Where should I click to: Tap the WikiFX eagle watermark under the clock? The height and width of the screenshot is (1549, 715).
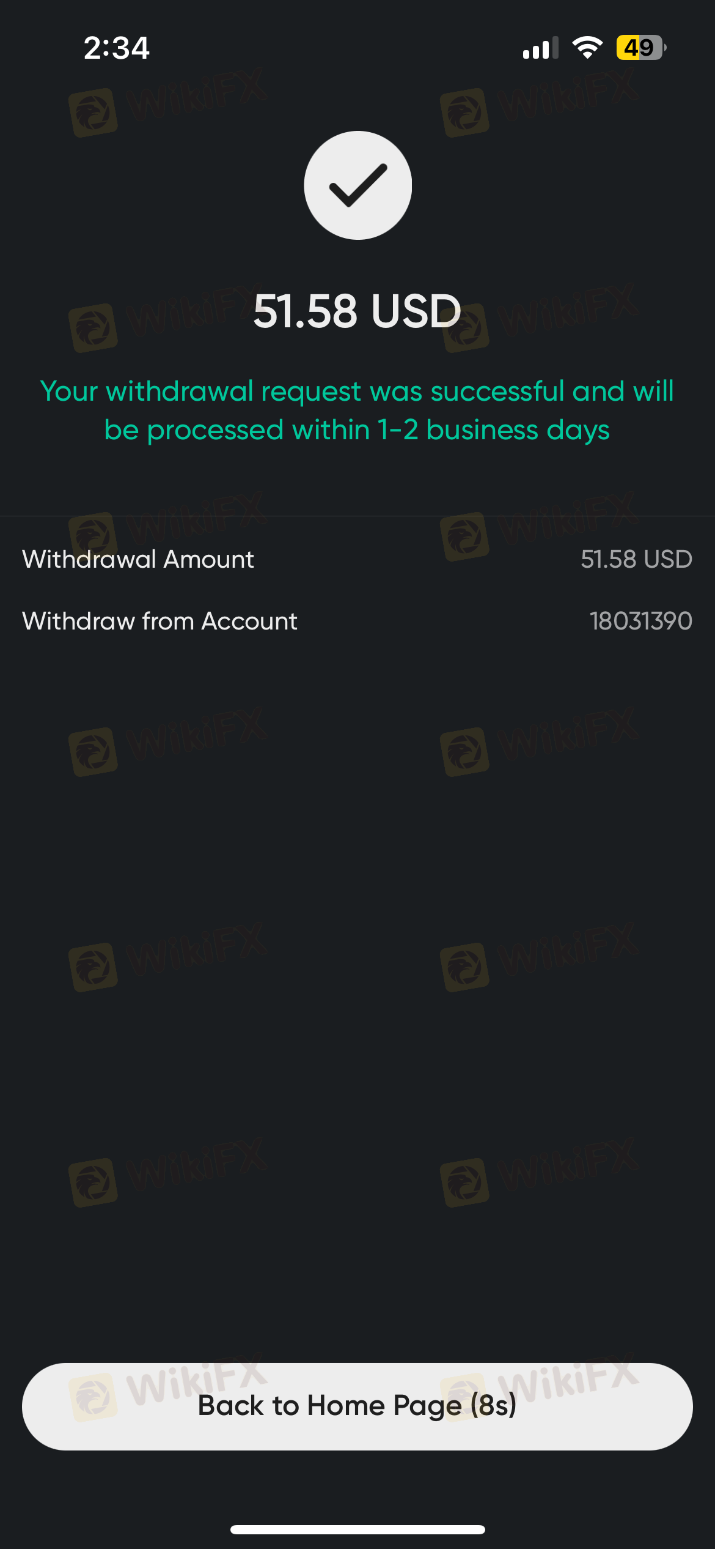(94, 113)
